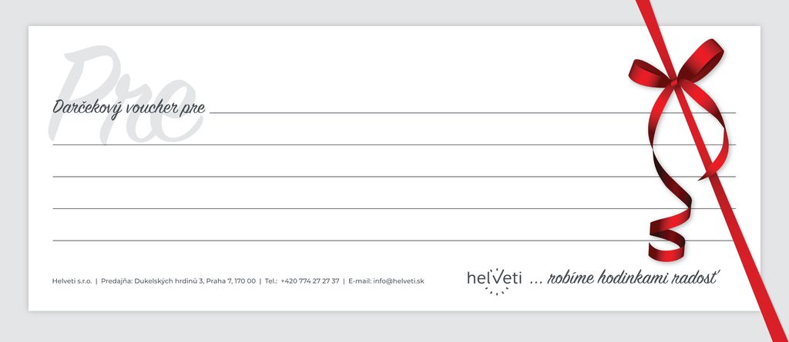Click the bottom blank writing line

click(x=347, y=241)
